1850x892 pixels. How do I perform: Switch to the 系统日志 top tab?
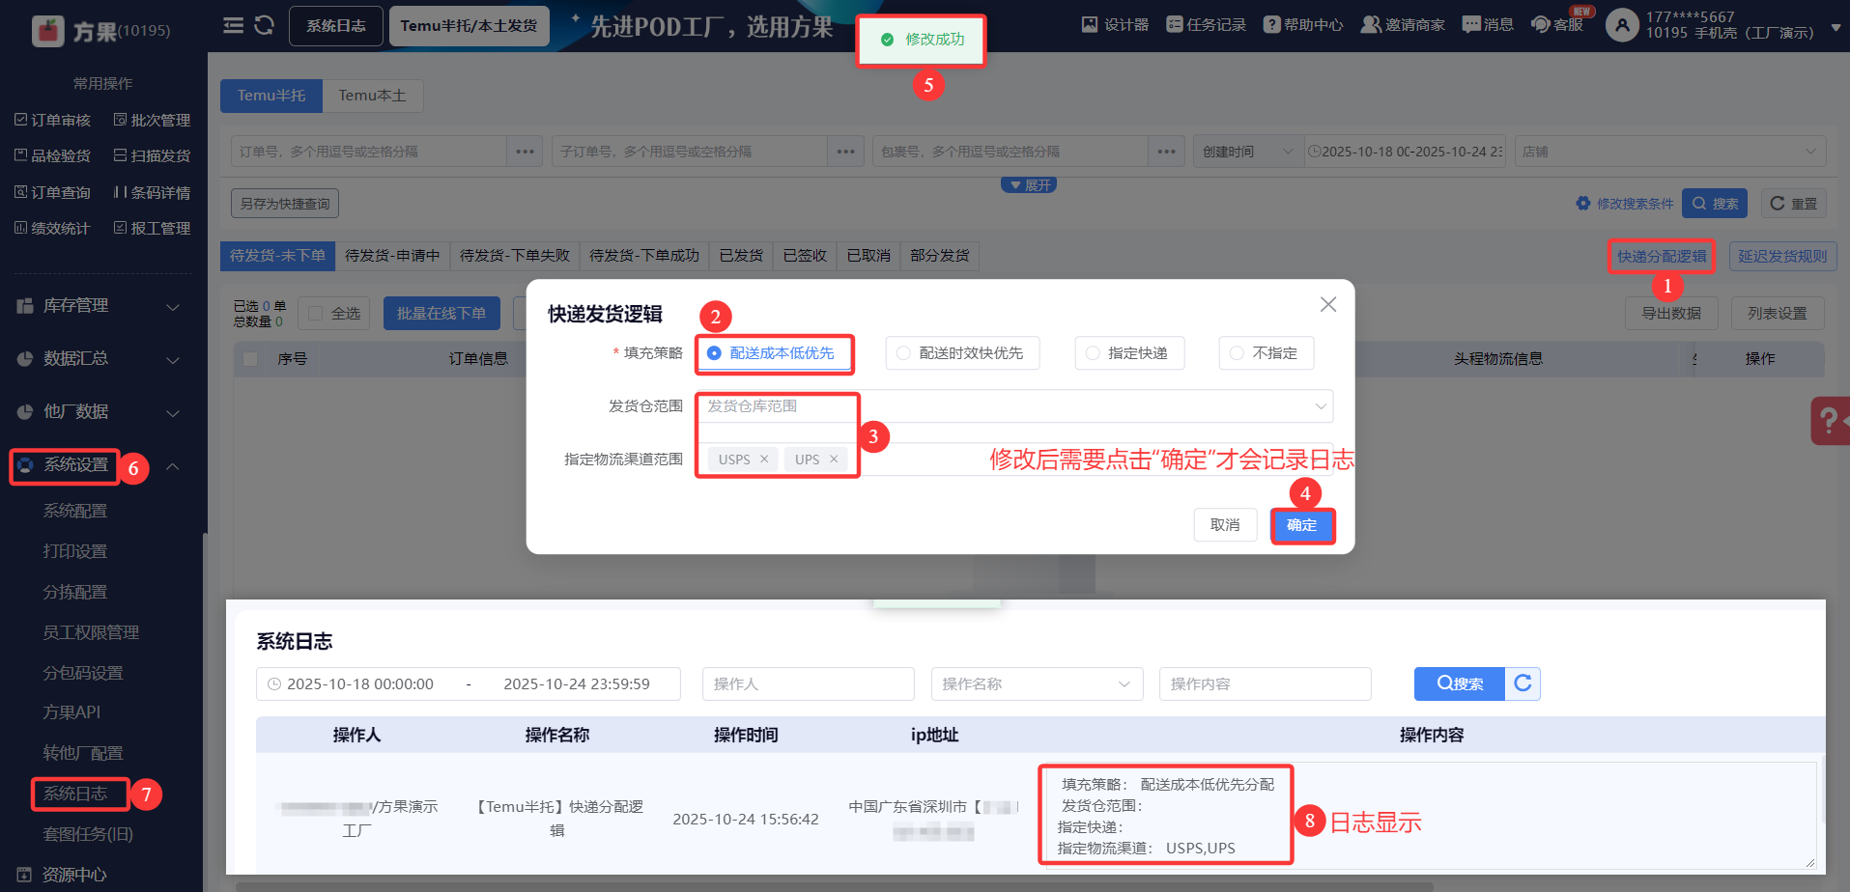pyautogui.click(x=336, y=26)
